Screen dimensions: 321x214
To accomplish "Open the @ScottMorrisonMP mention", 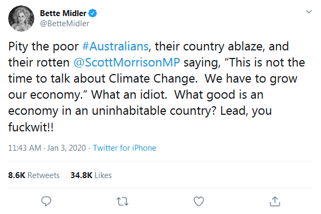I will (x=127, y=62).
